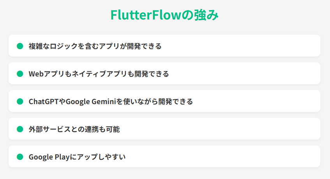Click the second white card's empty area
330x179 pixels.
point(244,73)
